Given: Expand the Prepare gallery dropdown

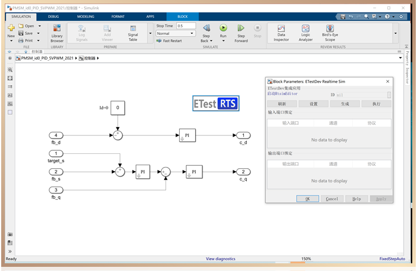Looking at the screenshot, I should point(151,33).
